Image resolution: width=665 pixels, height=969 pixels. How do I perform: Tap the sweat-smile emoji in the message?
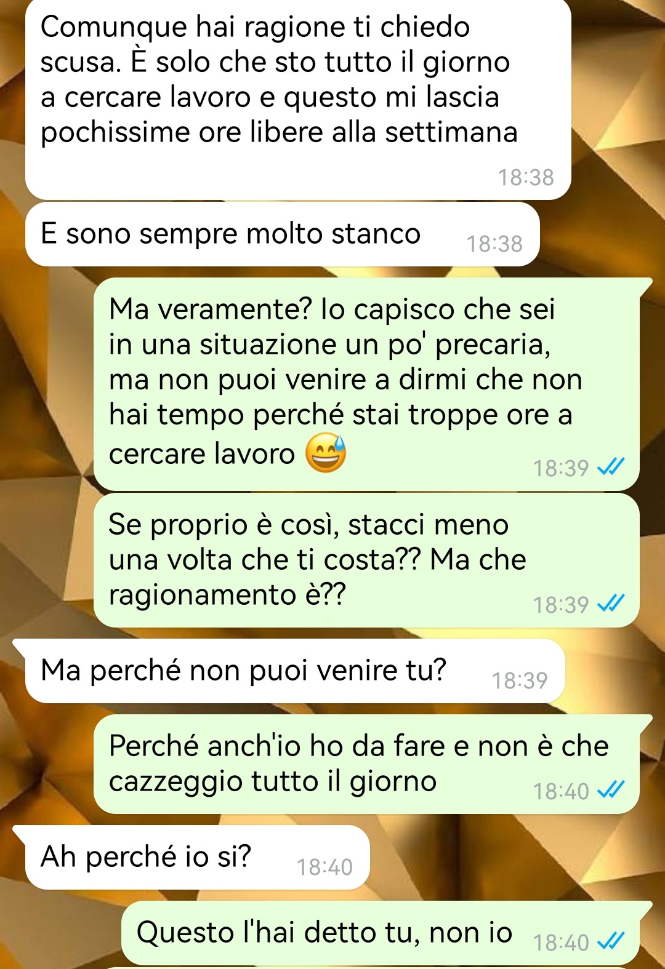click(x=326, y=453)
